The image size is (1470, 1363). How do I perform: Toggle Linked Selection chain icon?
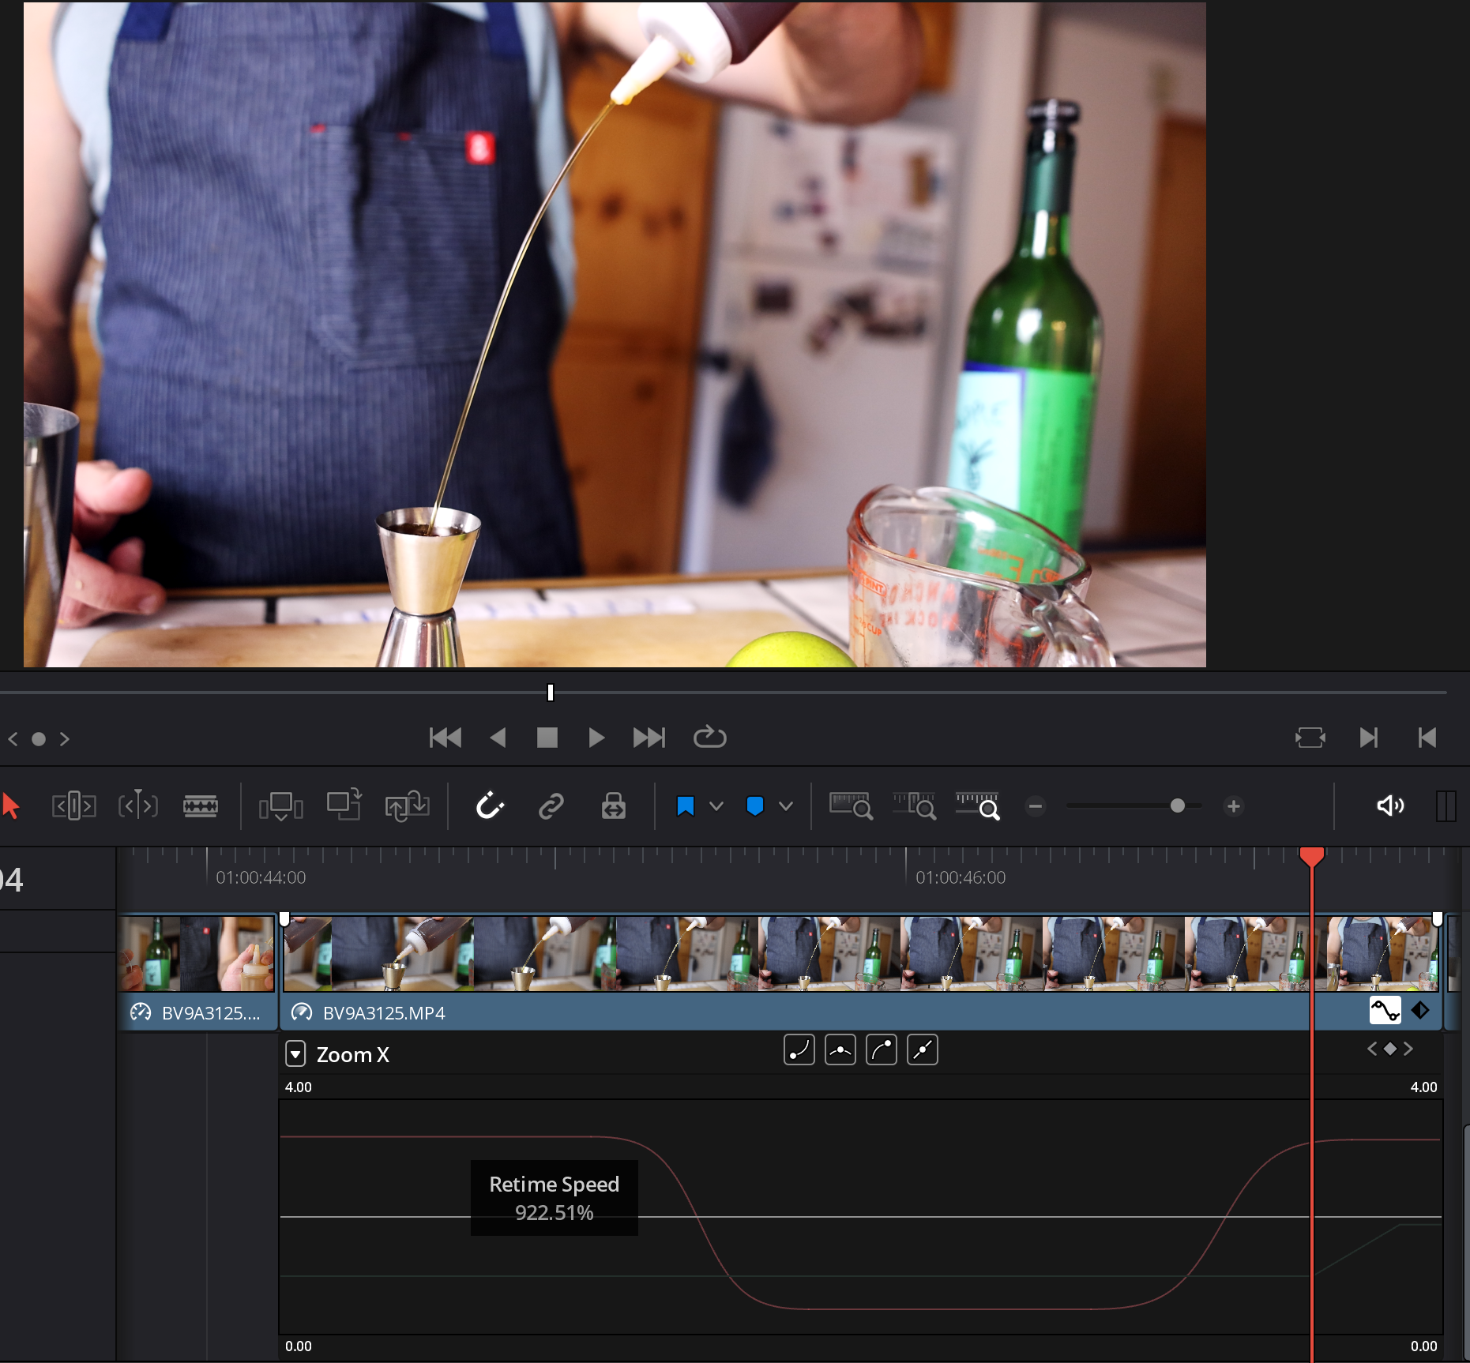click(551, 806)
